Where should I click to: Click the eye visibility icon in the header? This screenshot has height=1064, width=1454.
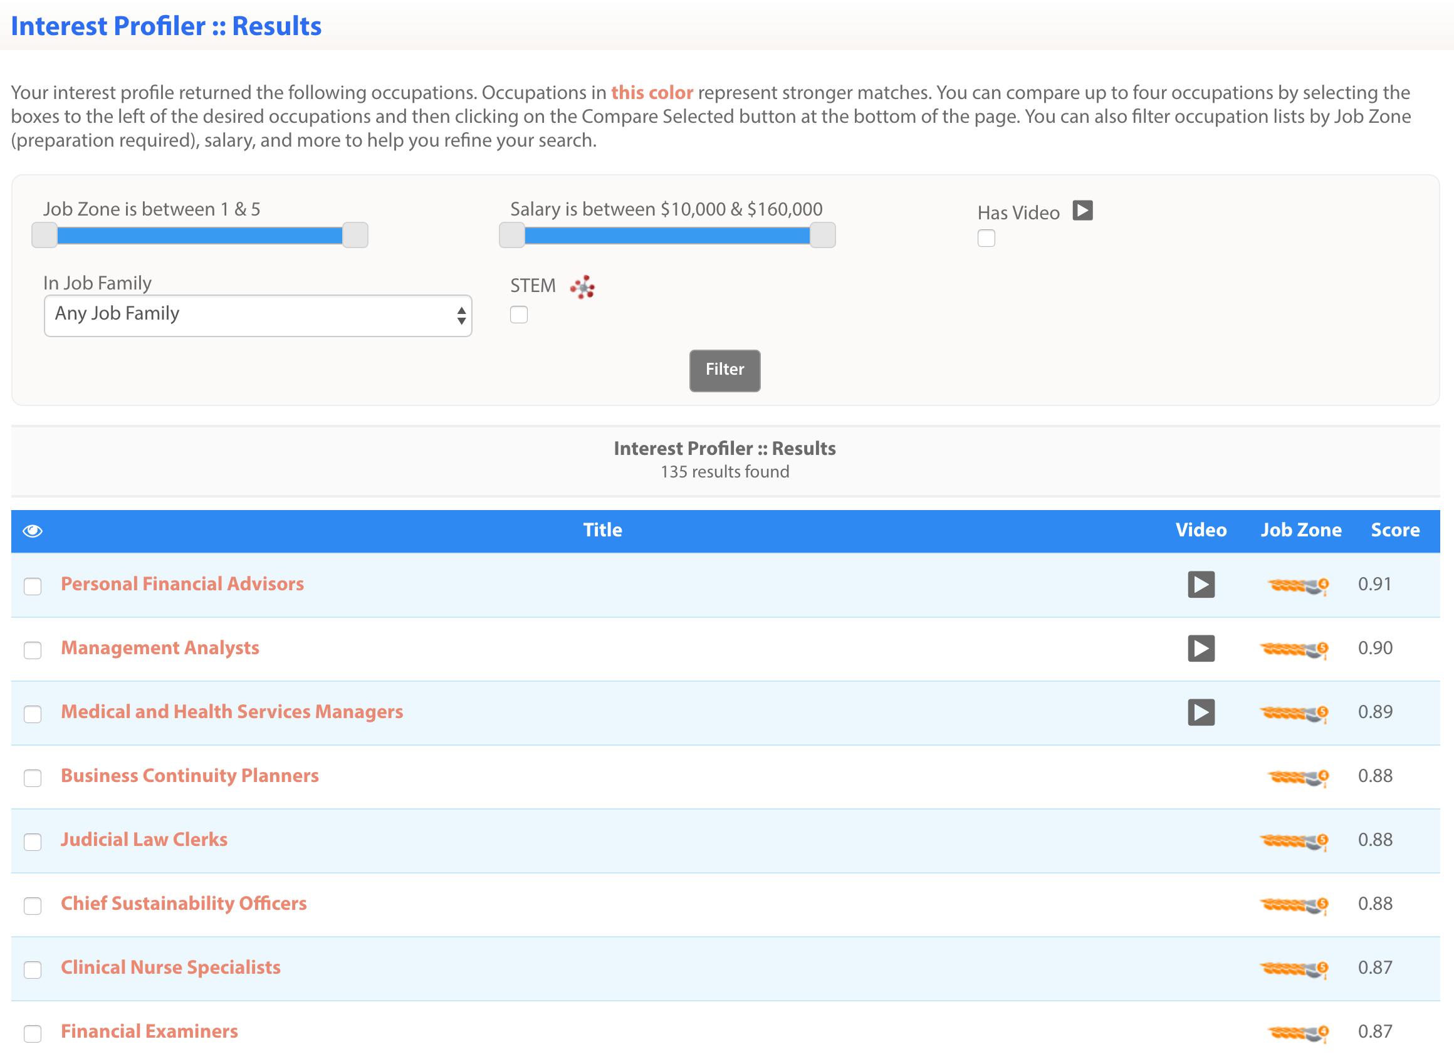point(31,530)
